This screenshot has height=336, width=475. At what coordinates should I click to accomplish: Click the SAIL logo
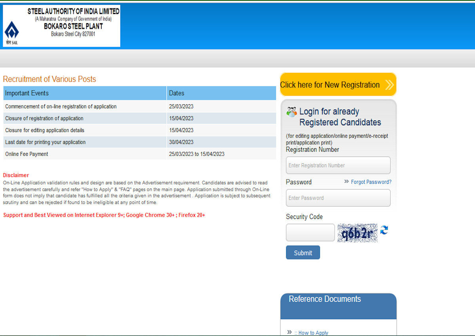(11, 30)
